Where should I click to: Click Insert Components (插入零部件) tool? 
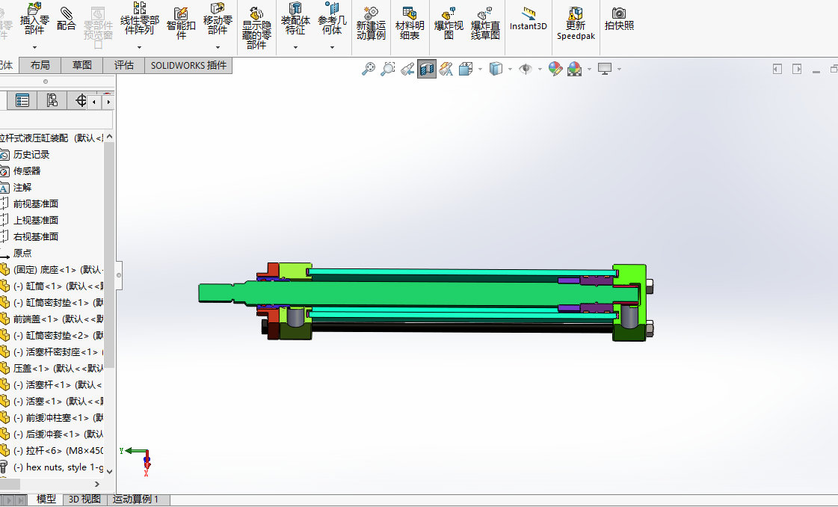pyautogui.click(x=34, y=19)
